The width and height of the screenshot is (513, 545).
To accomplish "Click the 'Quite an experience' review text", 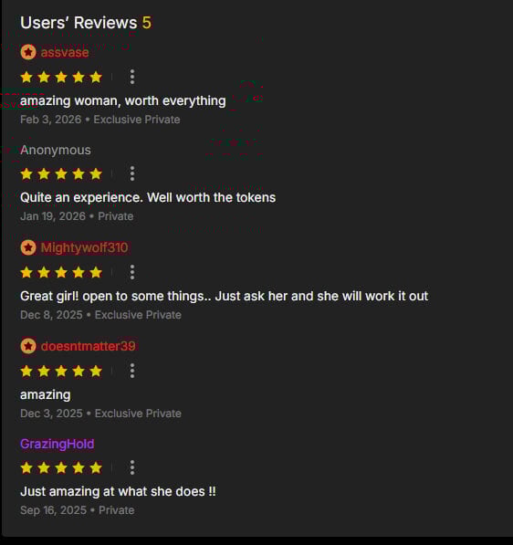I will pos(148,198).
